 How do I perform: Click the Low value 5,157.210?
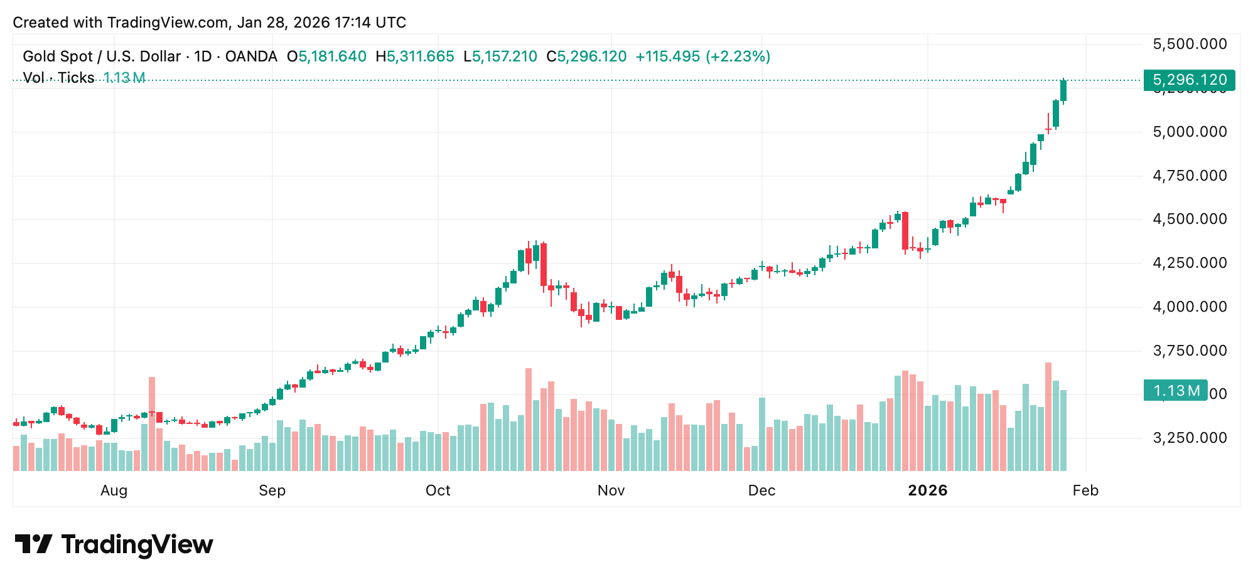pyautogui.click(x=504, y=56)
